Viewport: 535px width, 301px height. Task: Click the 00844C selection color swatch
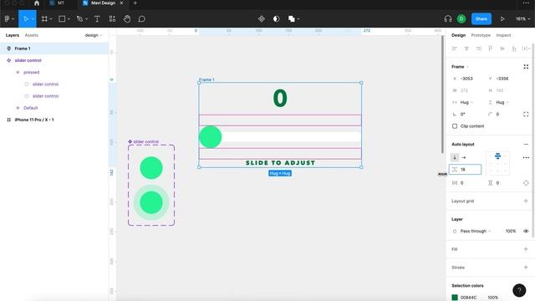(x=455, y=298)
